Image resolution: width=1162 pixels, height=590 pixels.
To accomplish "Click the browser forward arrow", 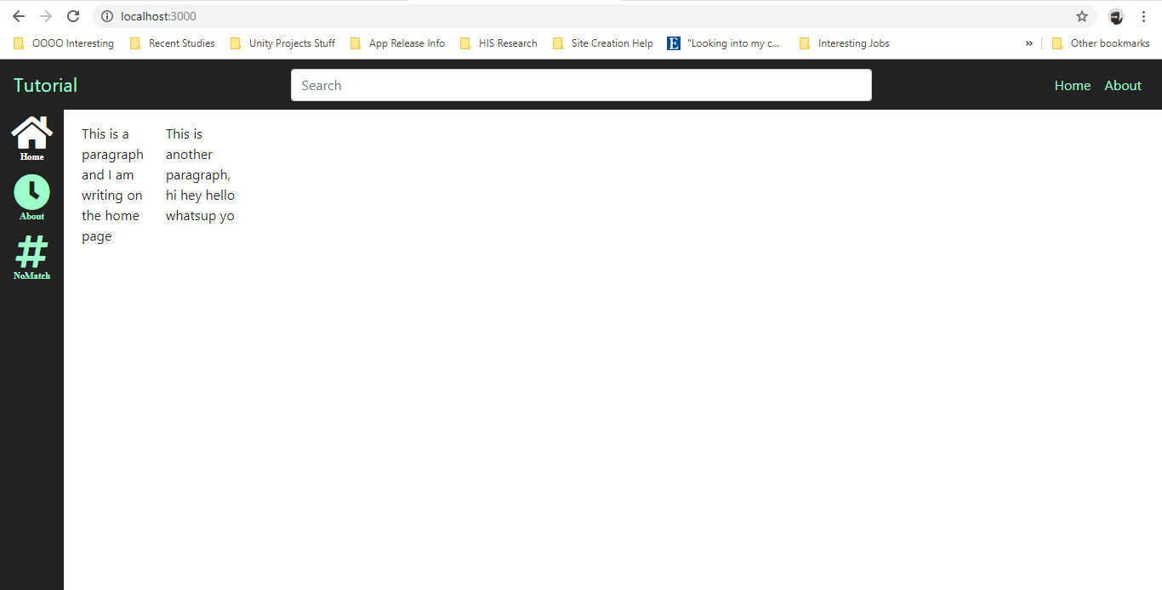I will coord(46,16).
